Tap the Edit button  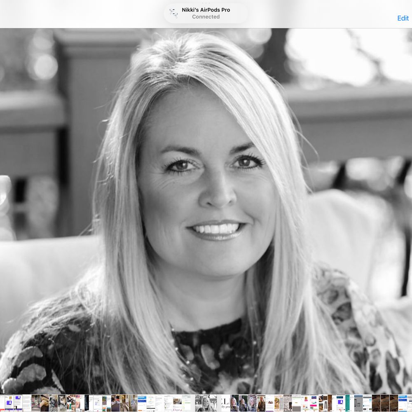tap(403, 19)
